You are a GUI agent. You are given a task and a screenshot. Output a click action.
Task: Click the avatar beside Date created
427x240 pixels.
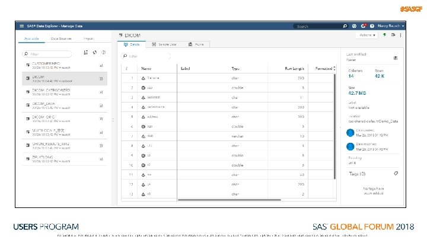pyautogui.click(x=350, y=133)
